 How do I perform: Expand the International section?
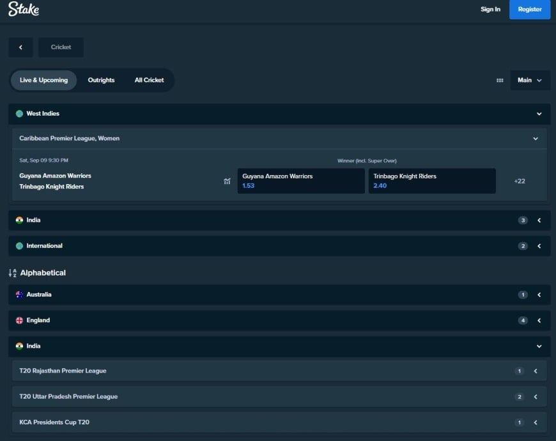tap(538, 245)
